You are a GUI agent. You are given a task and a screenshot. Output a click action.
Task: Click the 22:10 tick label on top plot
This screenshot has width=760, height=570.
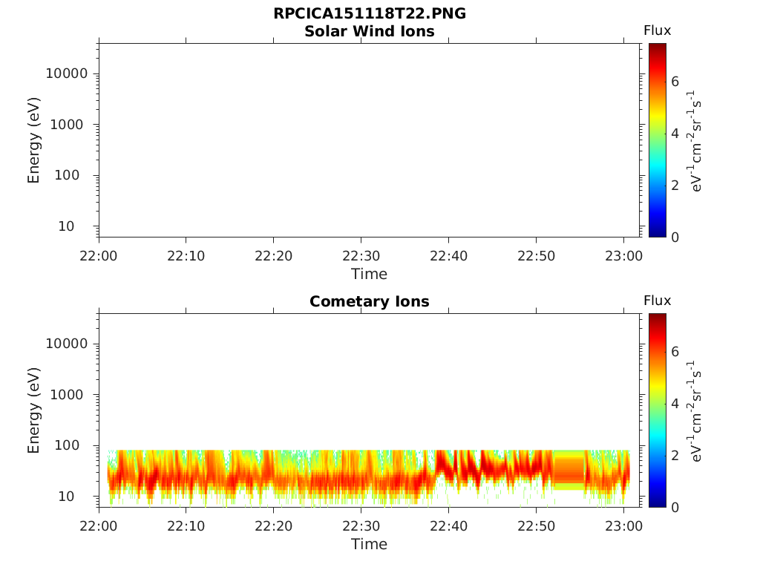coord(186,256)
